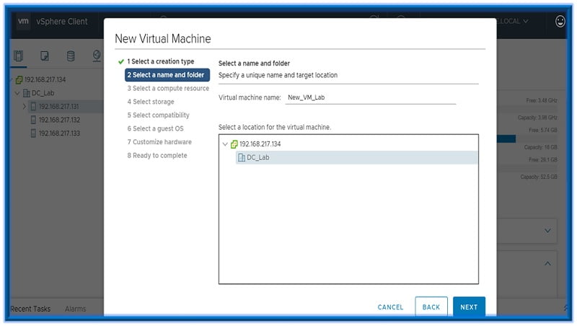Collapse the DC_Lab datacenter in the sidebar tree

[x=17, y=93]
